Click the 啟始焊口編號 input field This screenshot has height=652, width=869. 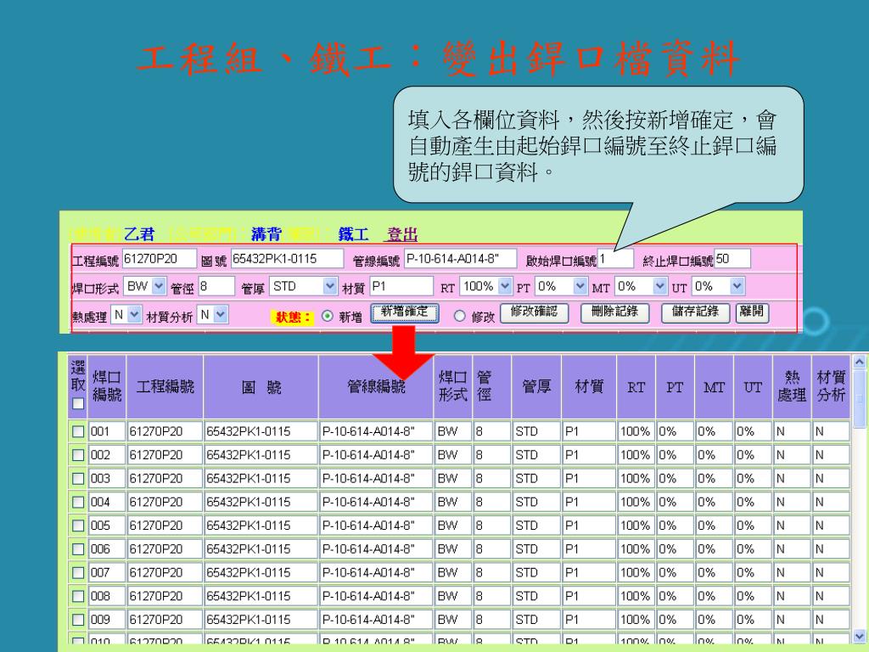pos(615,259)
